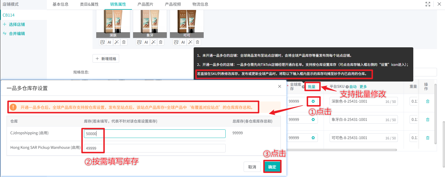
Task: Delete the 象牙白-8-25431-1001 SKU row
Action: tap(428, 119)
